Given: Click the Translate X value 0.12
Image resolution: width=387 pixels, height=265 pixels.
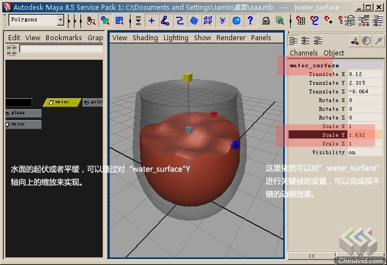Looking at the screenshot, I should point(365,74).
